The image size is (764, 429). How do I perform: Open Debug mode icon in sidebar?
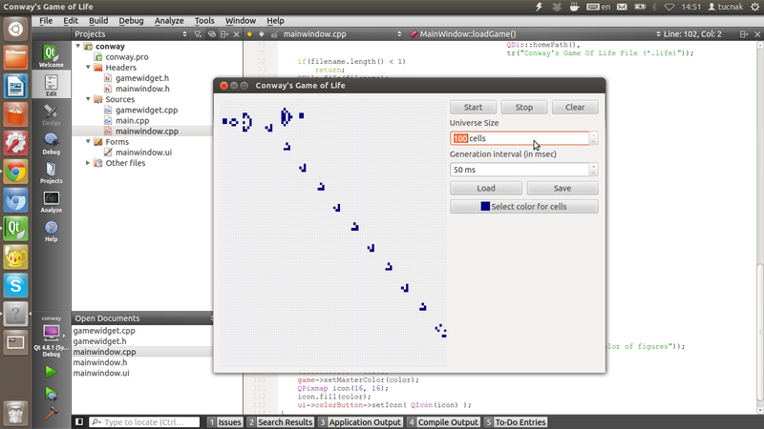pos(52,144)
